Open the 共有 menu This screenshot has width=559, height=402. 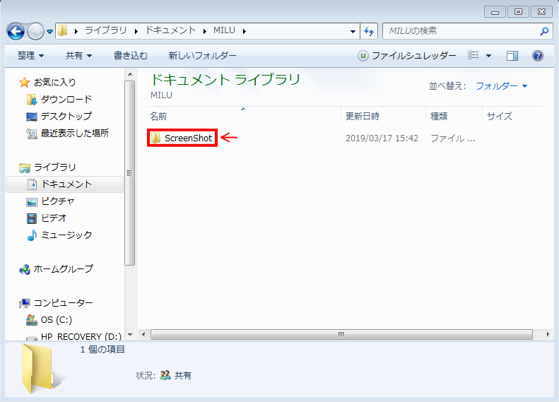(78, 56)
